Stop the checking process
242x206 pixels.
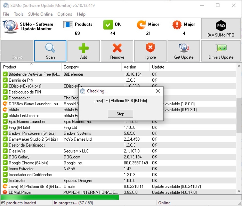(x=120, y=114)
